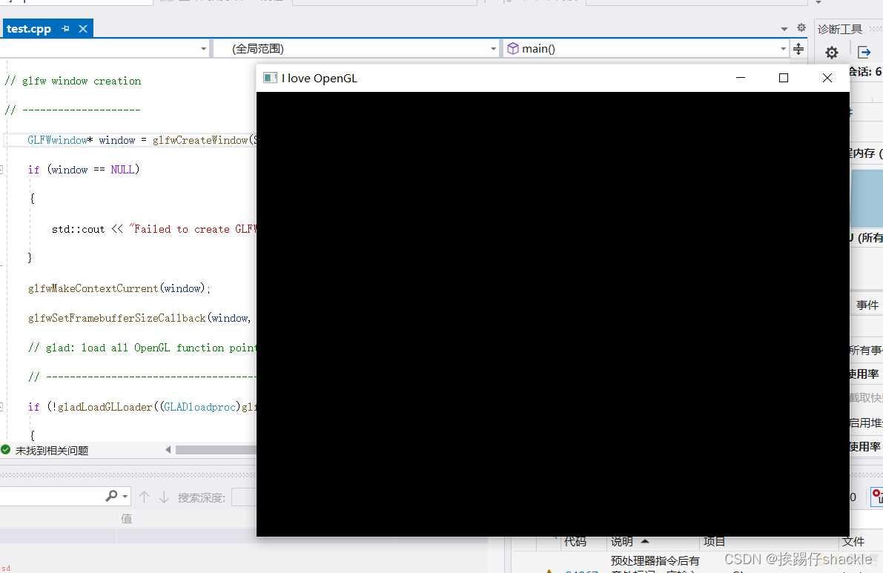
Task: Expand the active files list arrow
Action: (x=784, y=29)
